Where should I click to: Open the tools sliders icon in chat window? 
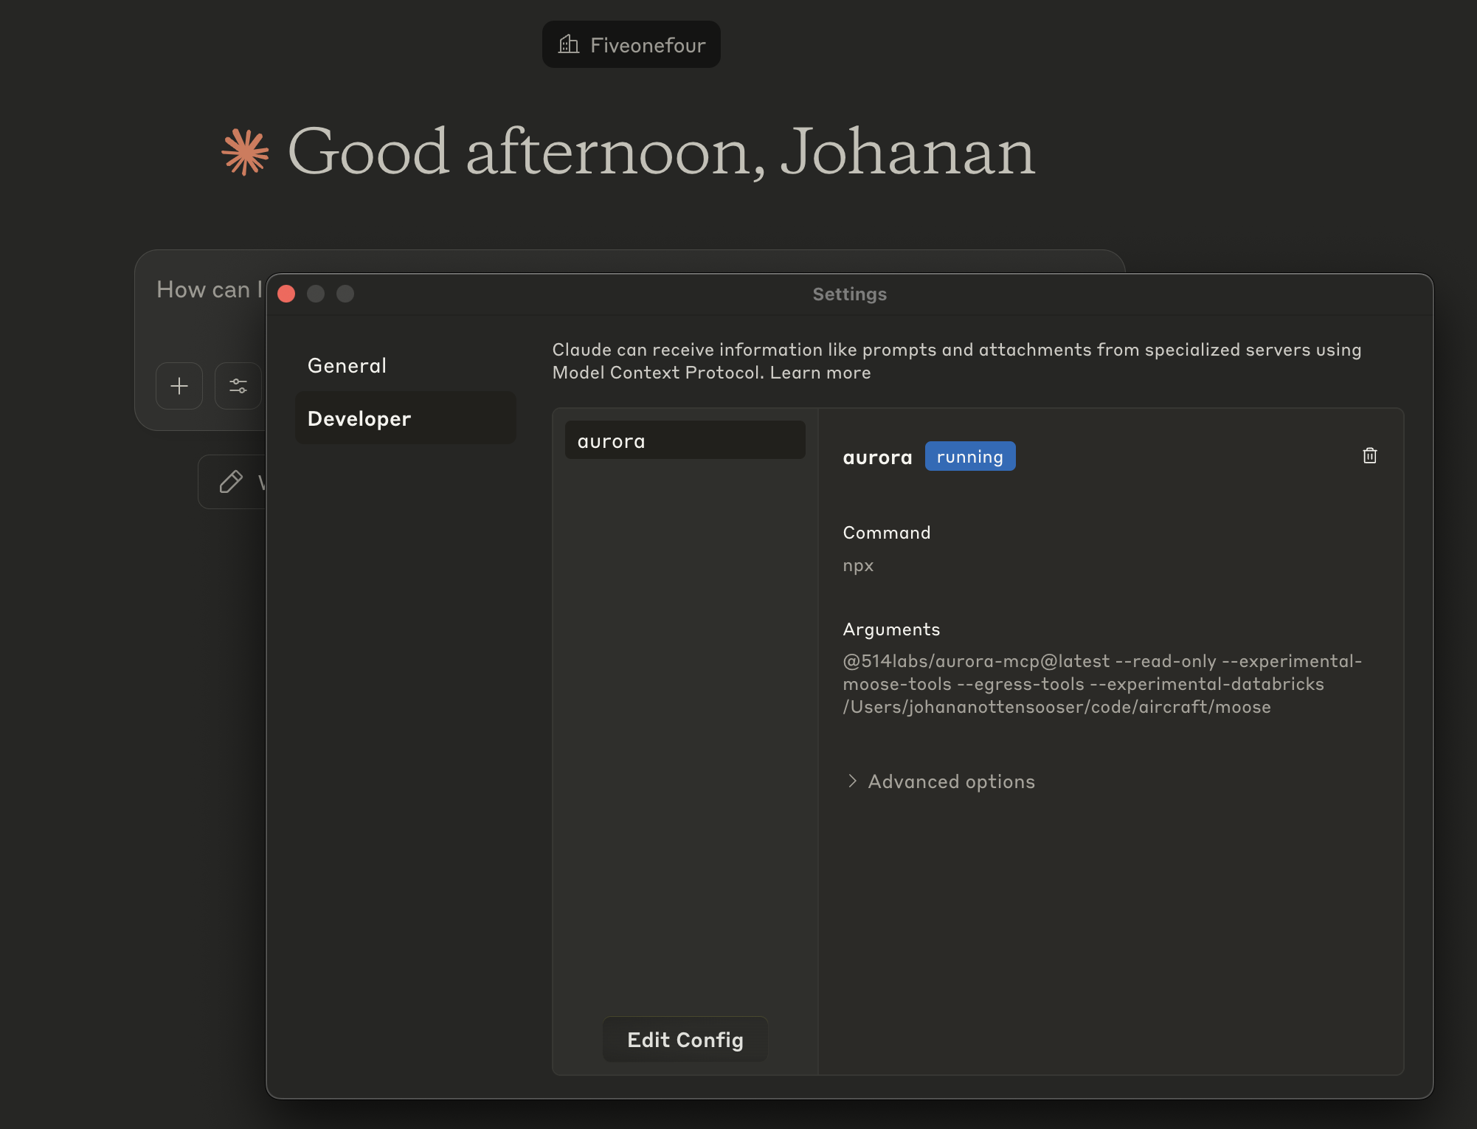[238, 386]
